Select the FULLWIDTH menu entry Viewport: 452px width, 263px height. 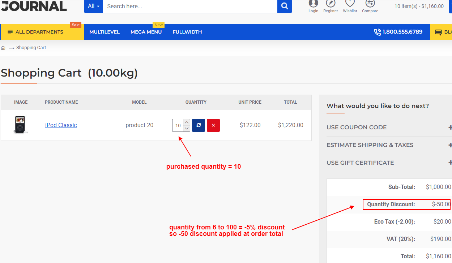click(187, 32)
